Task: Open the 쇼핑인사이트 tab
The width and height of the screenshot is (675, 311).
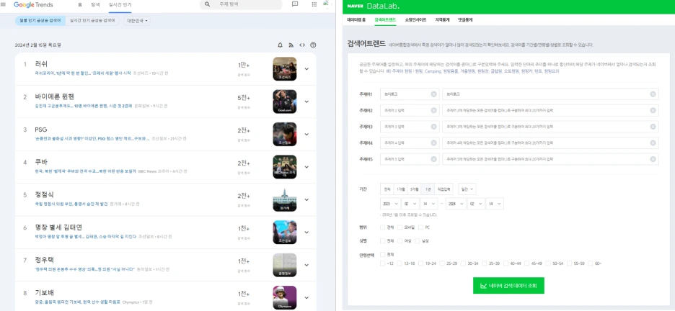Action: pos(415,19)
